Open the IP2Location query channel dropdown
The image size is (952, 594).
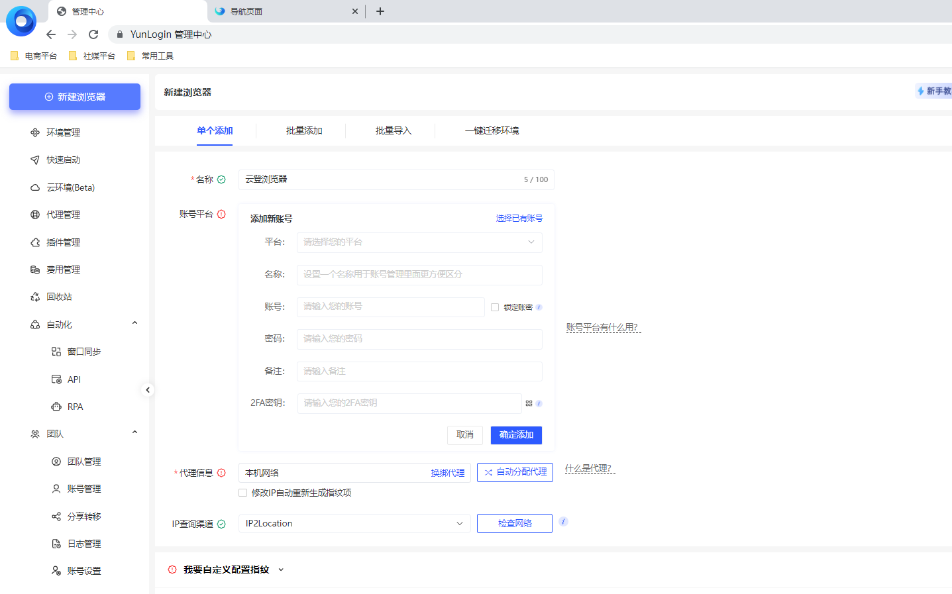[x=354, y=523]
